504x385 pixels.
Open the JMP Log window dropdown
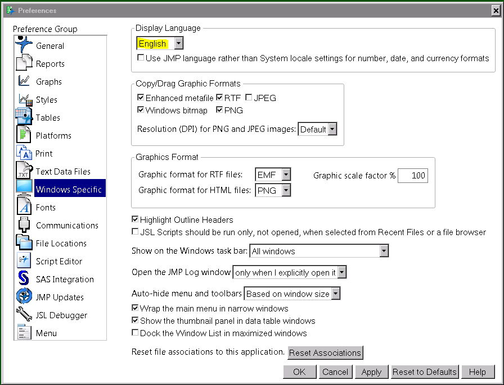342,272
